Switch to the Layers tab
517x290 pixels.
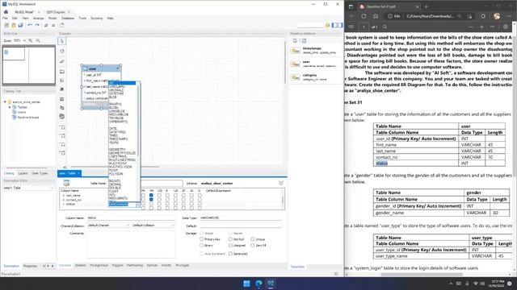23,173
